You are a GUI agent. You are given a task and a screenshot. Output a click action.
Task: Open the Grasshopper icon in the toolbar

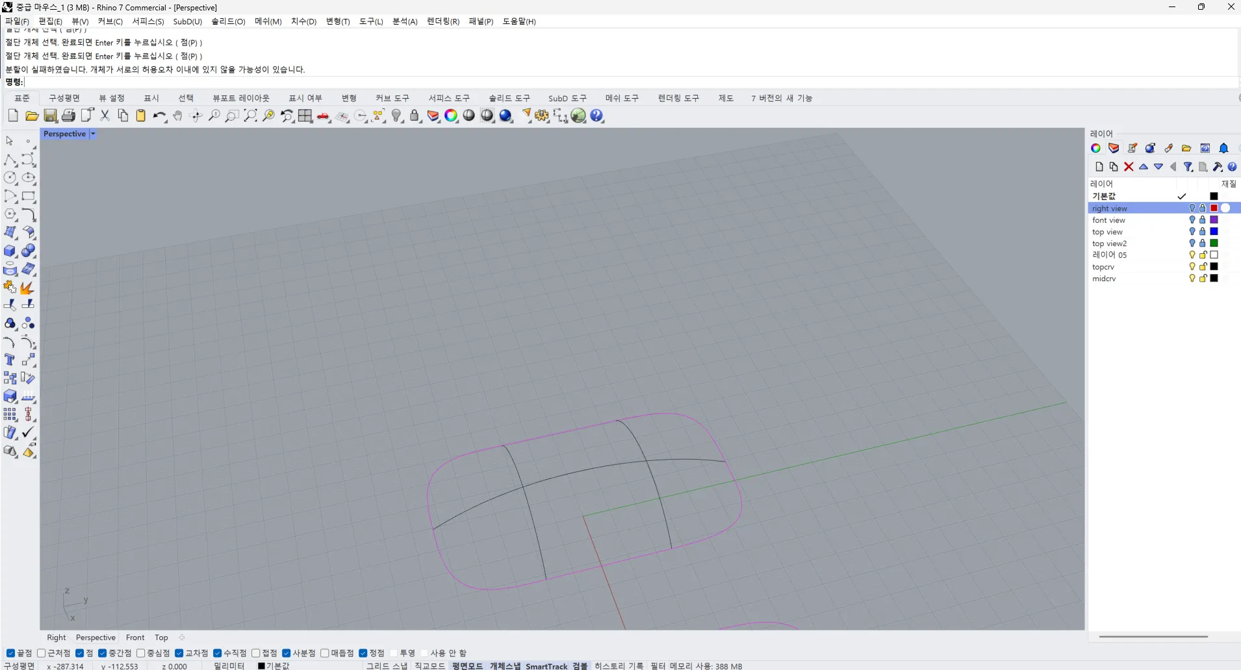tap(578, 116)
